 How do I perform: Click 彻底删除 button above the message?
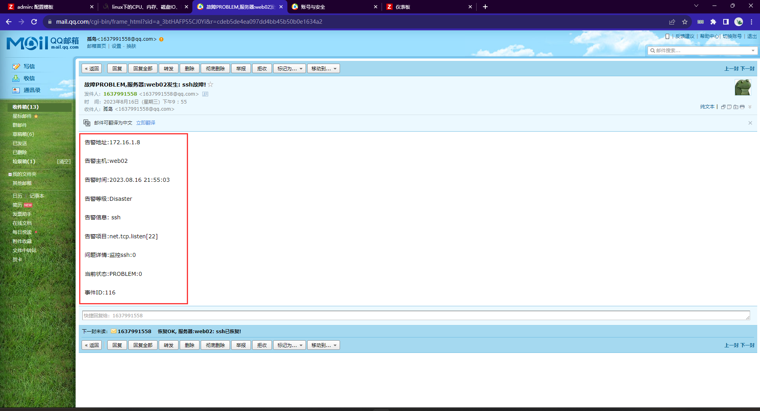click(x=215, y=68)
